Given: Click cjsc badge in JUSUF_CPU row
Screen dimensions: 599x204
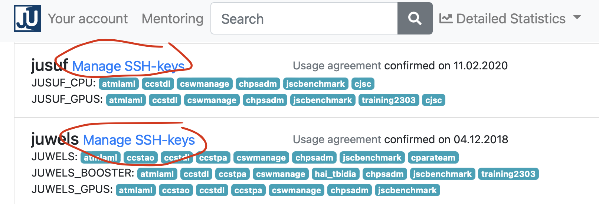Looking at the screenshot, I should click(x=363, y=84).
